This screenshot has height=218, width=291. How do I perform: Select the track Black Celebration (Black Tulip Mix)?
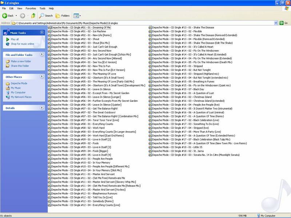point(191,140)
